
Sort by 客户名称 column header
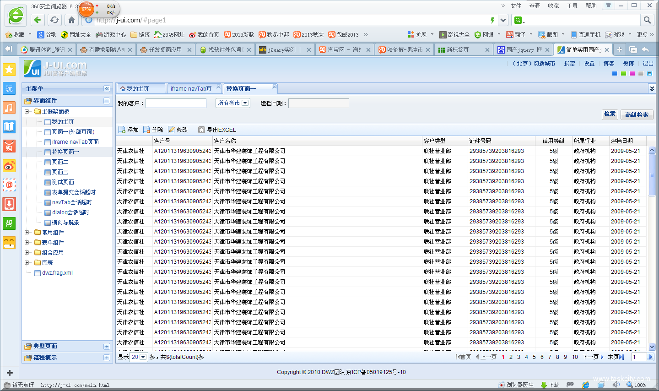316,141
